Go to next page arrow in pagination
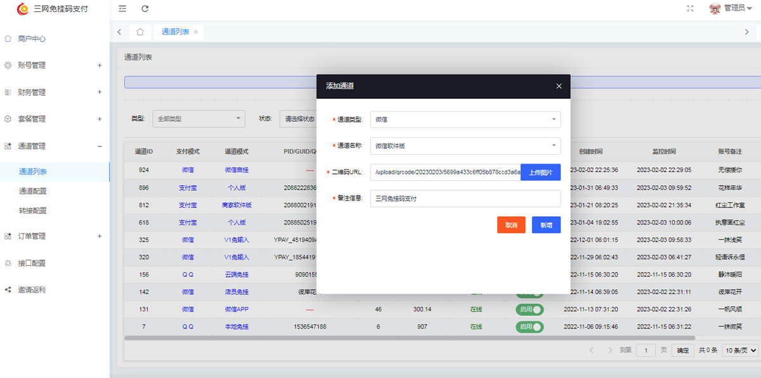The height and width of the screenshot is (378, 761). tap(610, 350)
